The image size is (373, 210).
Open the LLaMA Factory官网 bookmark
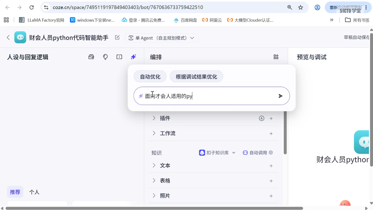(x=41, y=20)
